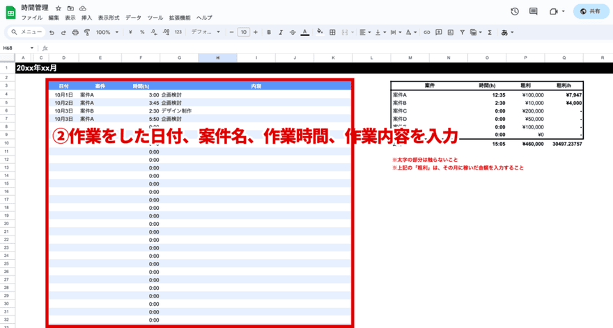Increase decimal places
Image resolution: width=613 pixels, height=328 pixels.
pos(166,33)
